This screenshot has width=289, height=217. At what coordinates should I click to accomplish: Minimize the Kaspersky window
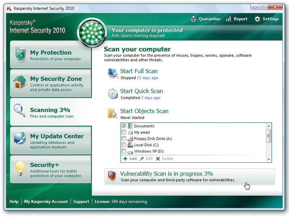(x=255, y=7)
